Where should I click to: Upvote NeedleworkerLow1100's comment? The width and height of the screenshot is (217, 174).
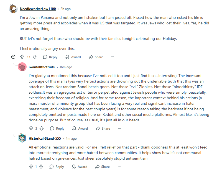22,57
